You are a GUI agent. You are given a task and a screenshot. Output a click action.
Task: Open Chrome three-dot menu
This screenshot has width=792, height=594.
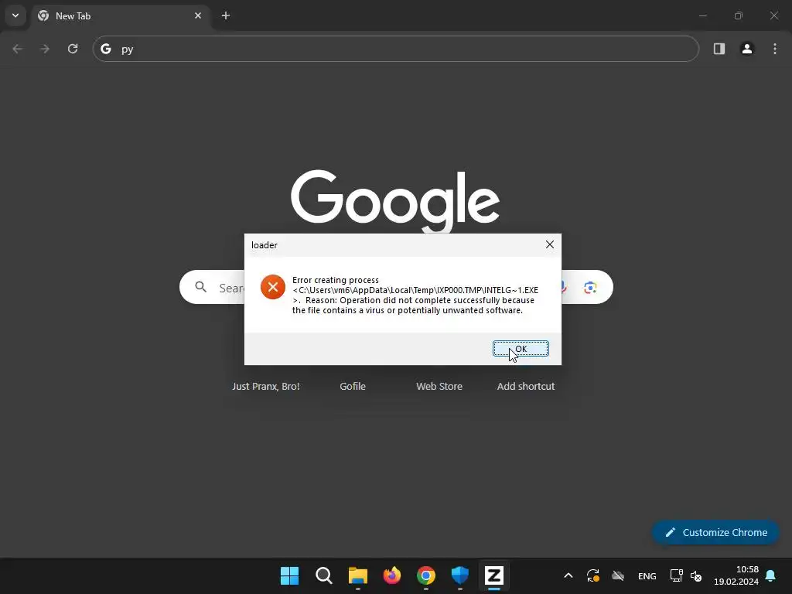(775, 49)
